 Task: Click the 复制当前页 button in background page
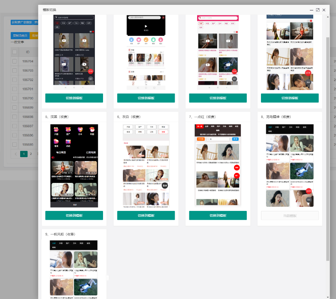20,35
